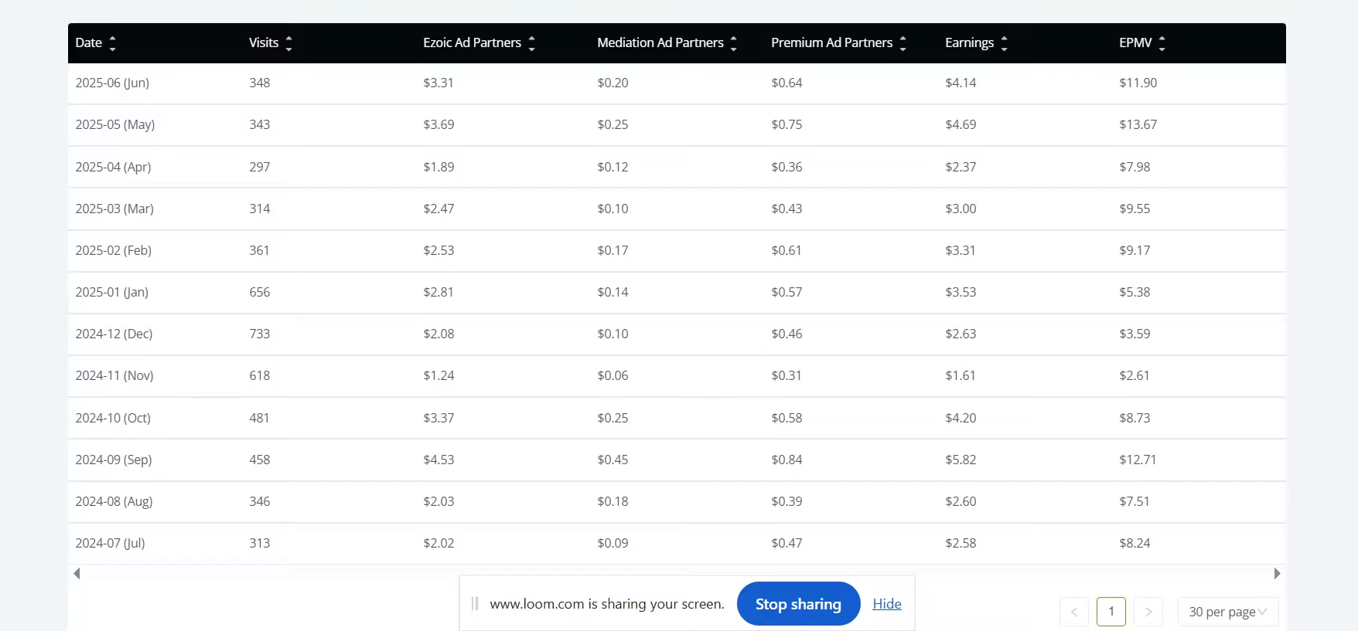Viewport: 1358px width, 631px height.
Task: Sort by Ezoic Ad Partners arrows
Action: point(532,43)
